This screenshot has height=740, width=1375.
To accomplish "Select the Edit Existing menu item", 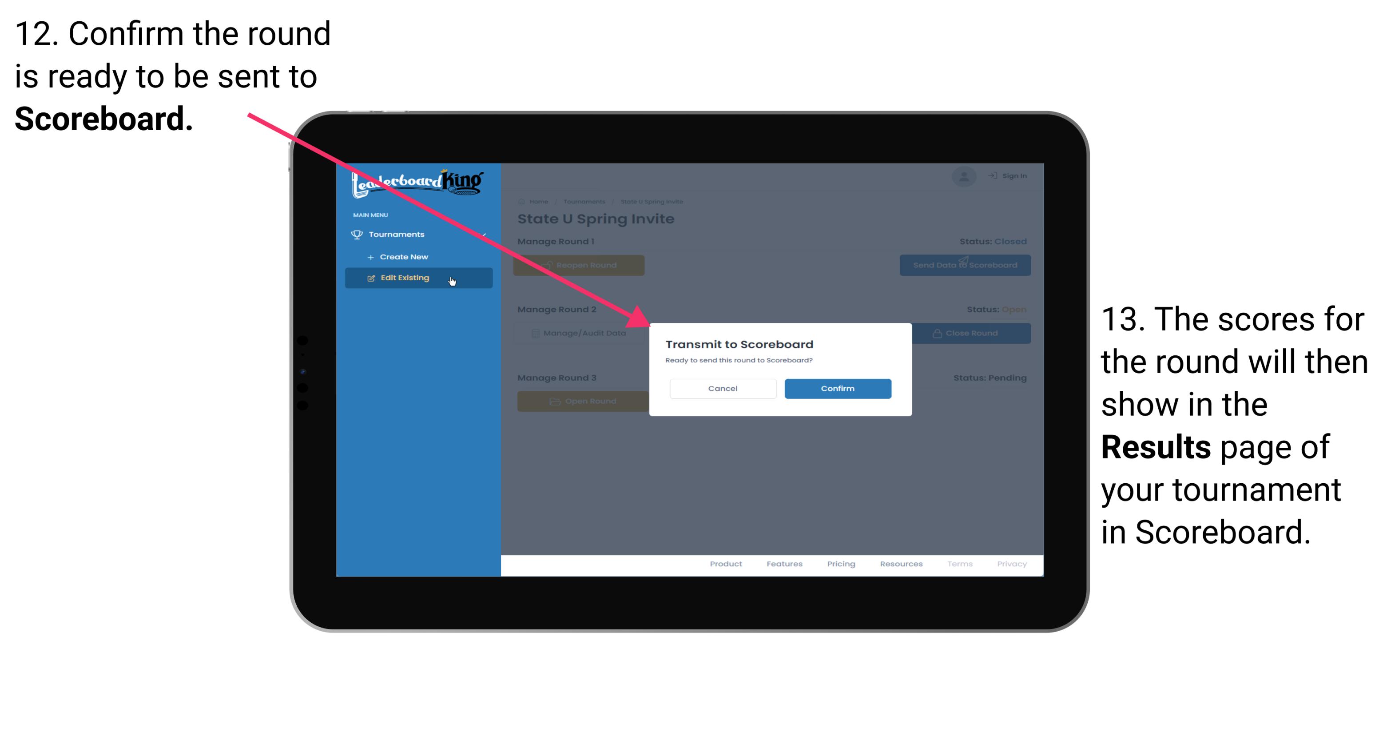I will 417,277.
